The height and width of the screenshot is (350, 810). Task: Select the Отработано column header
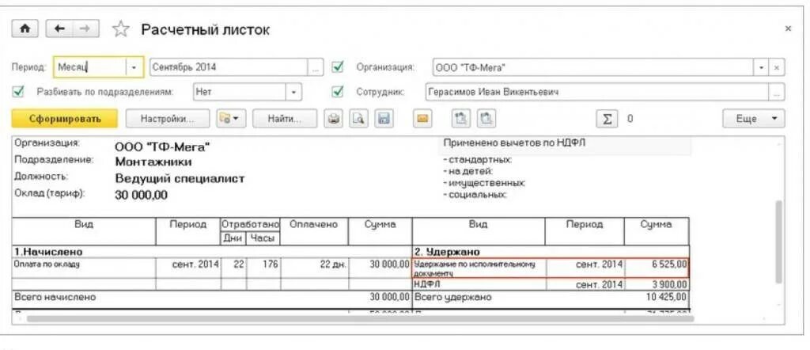coord(251,224)
